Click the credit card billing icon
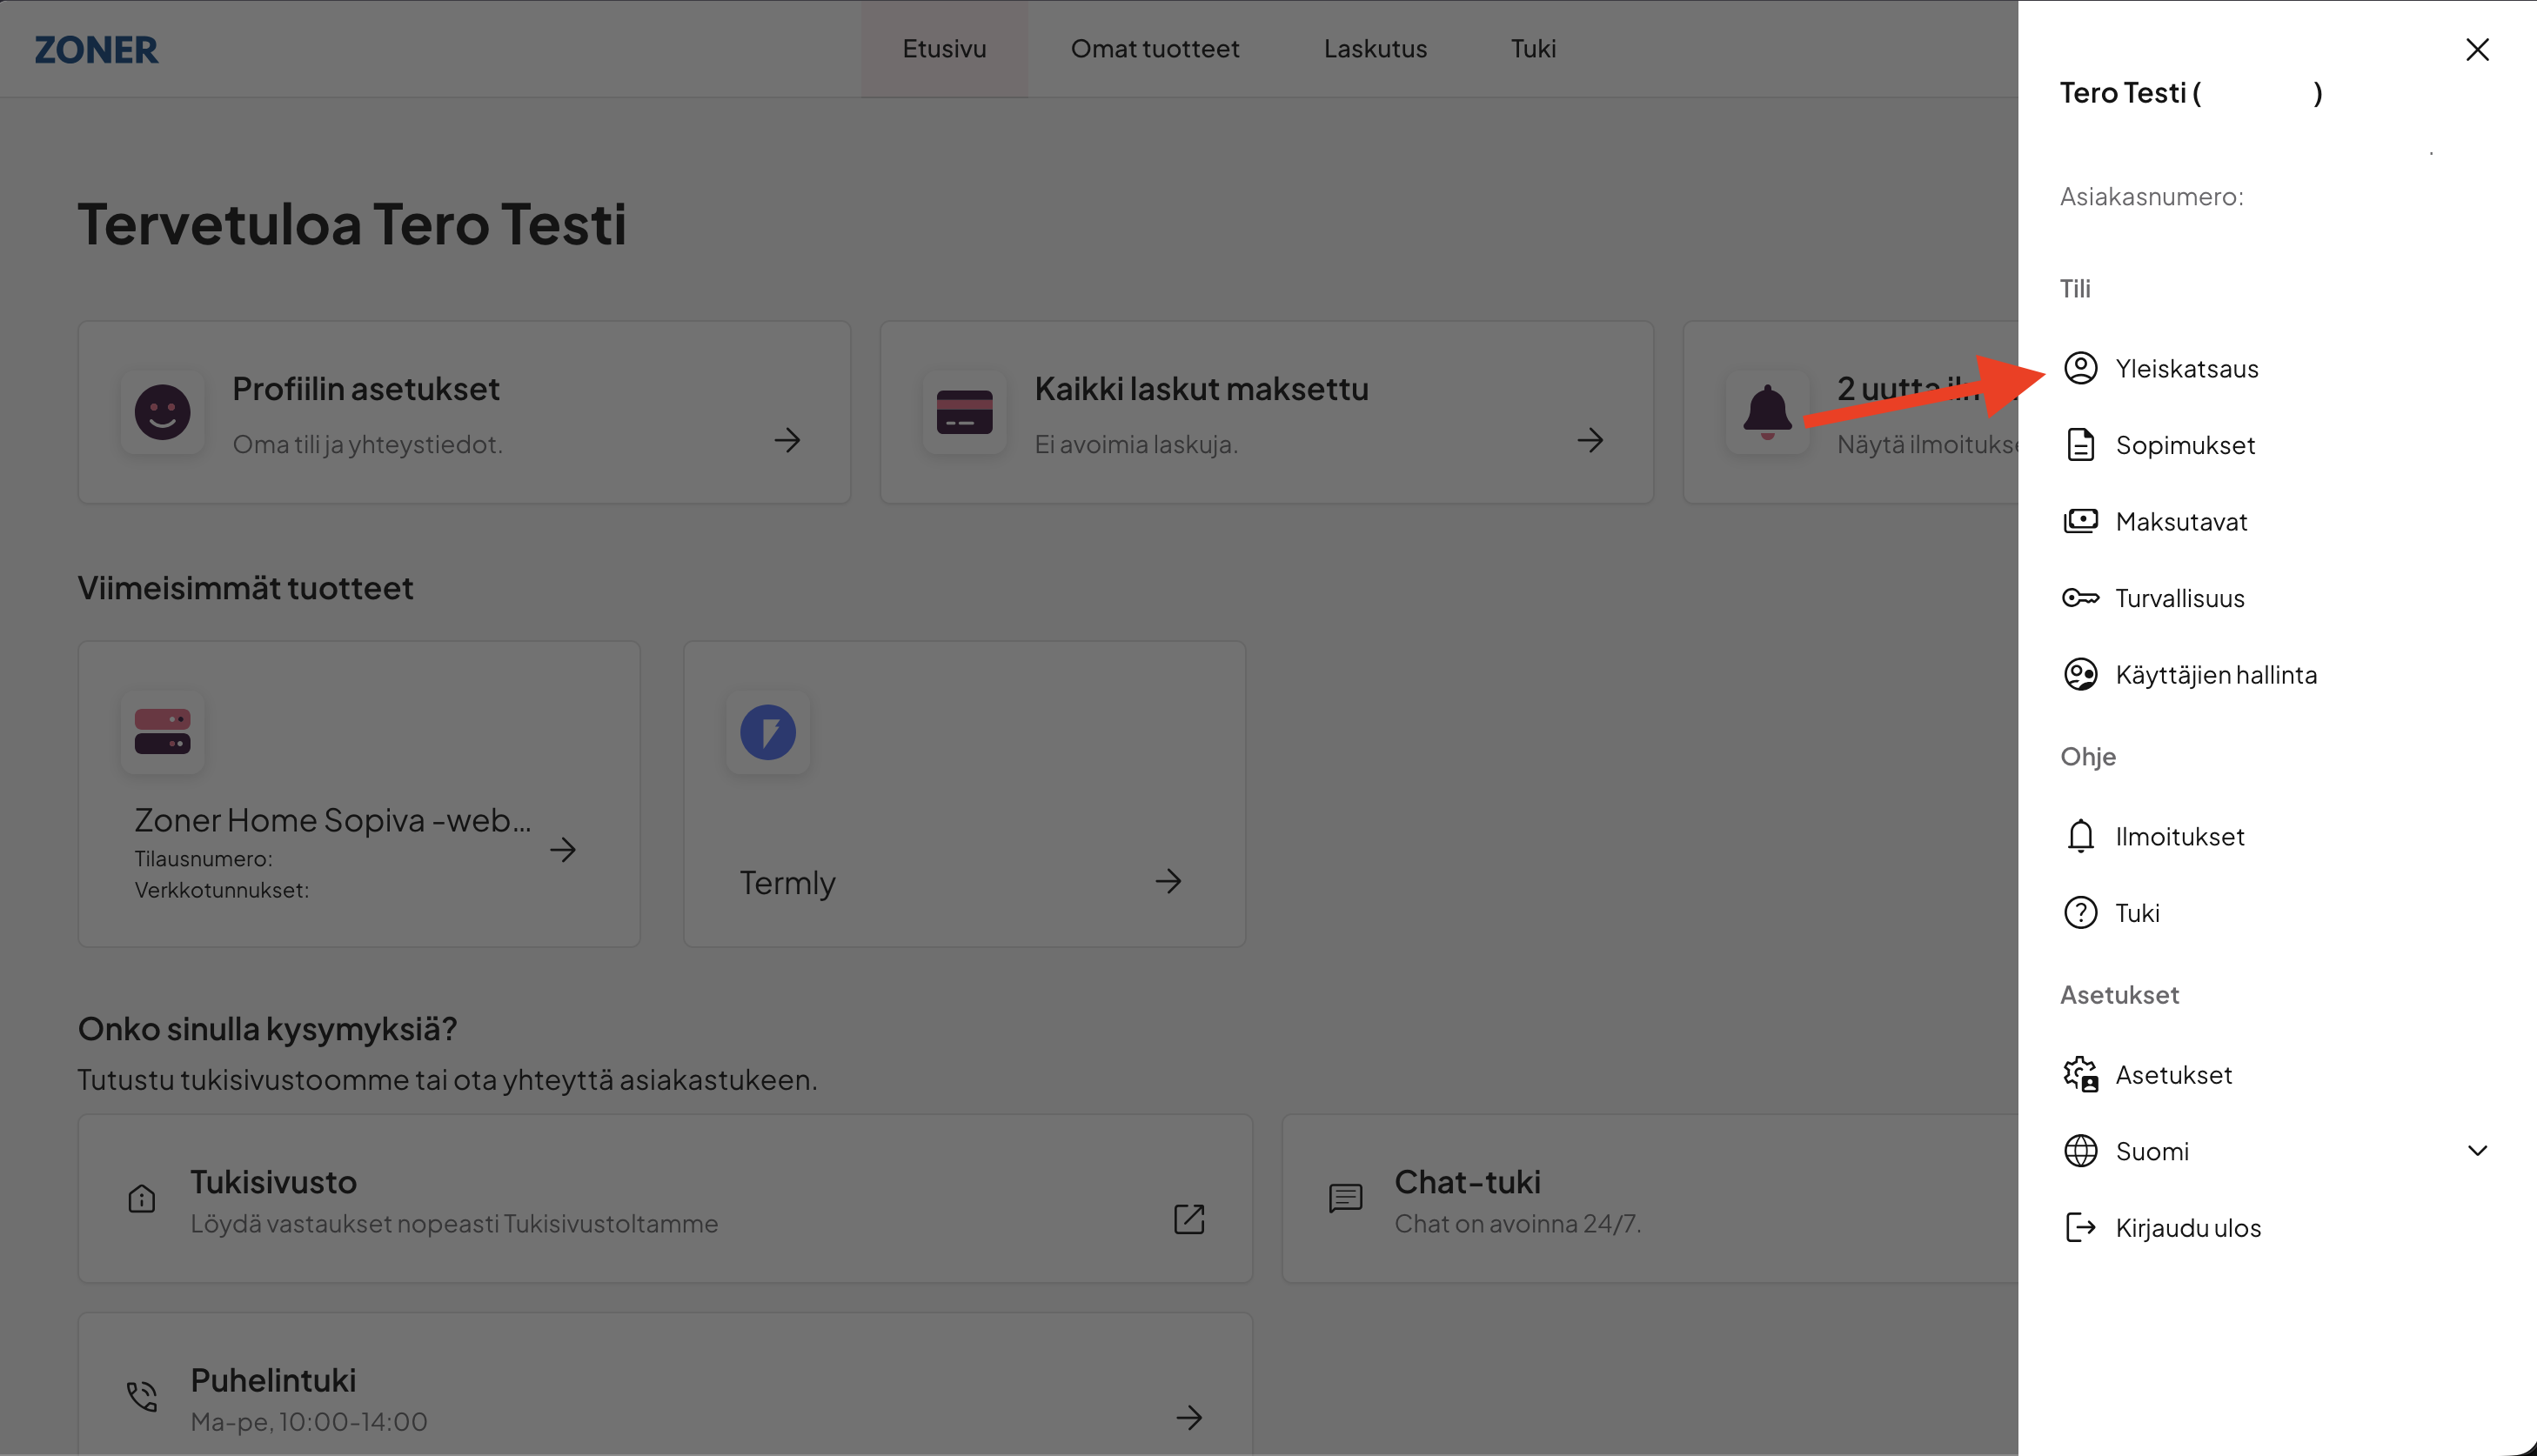Screen dimensions: 2537x1456 tap(965, 412)
